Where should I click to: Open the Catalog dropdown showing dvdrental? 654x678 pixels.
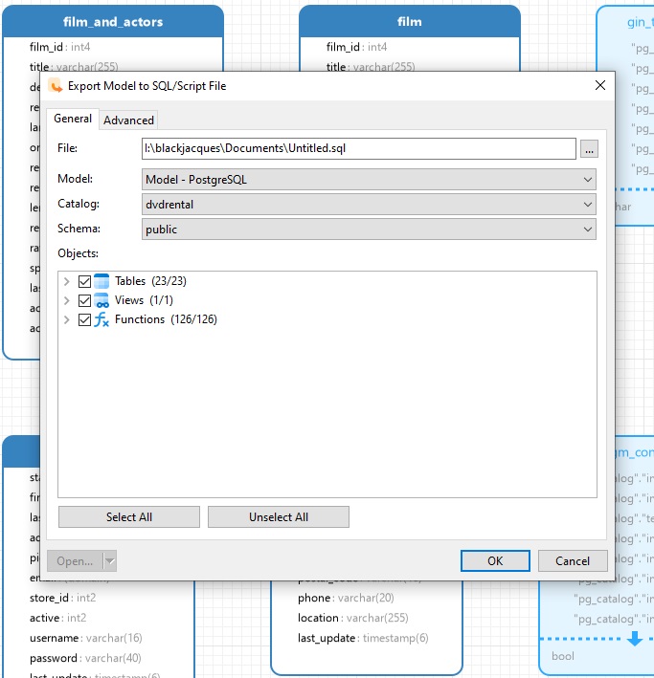pyautogui.click(x=369, y=204)
